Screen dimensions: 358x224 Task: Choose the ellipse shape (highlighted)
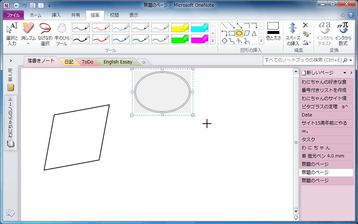(239, 33)
